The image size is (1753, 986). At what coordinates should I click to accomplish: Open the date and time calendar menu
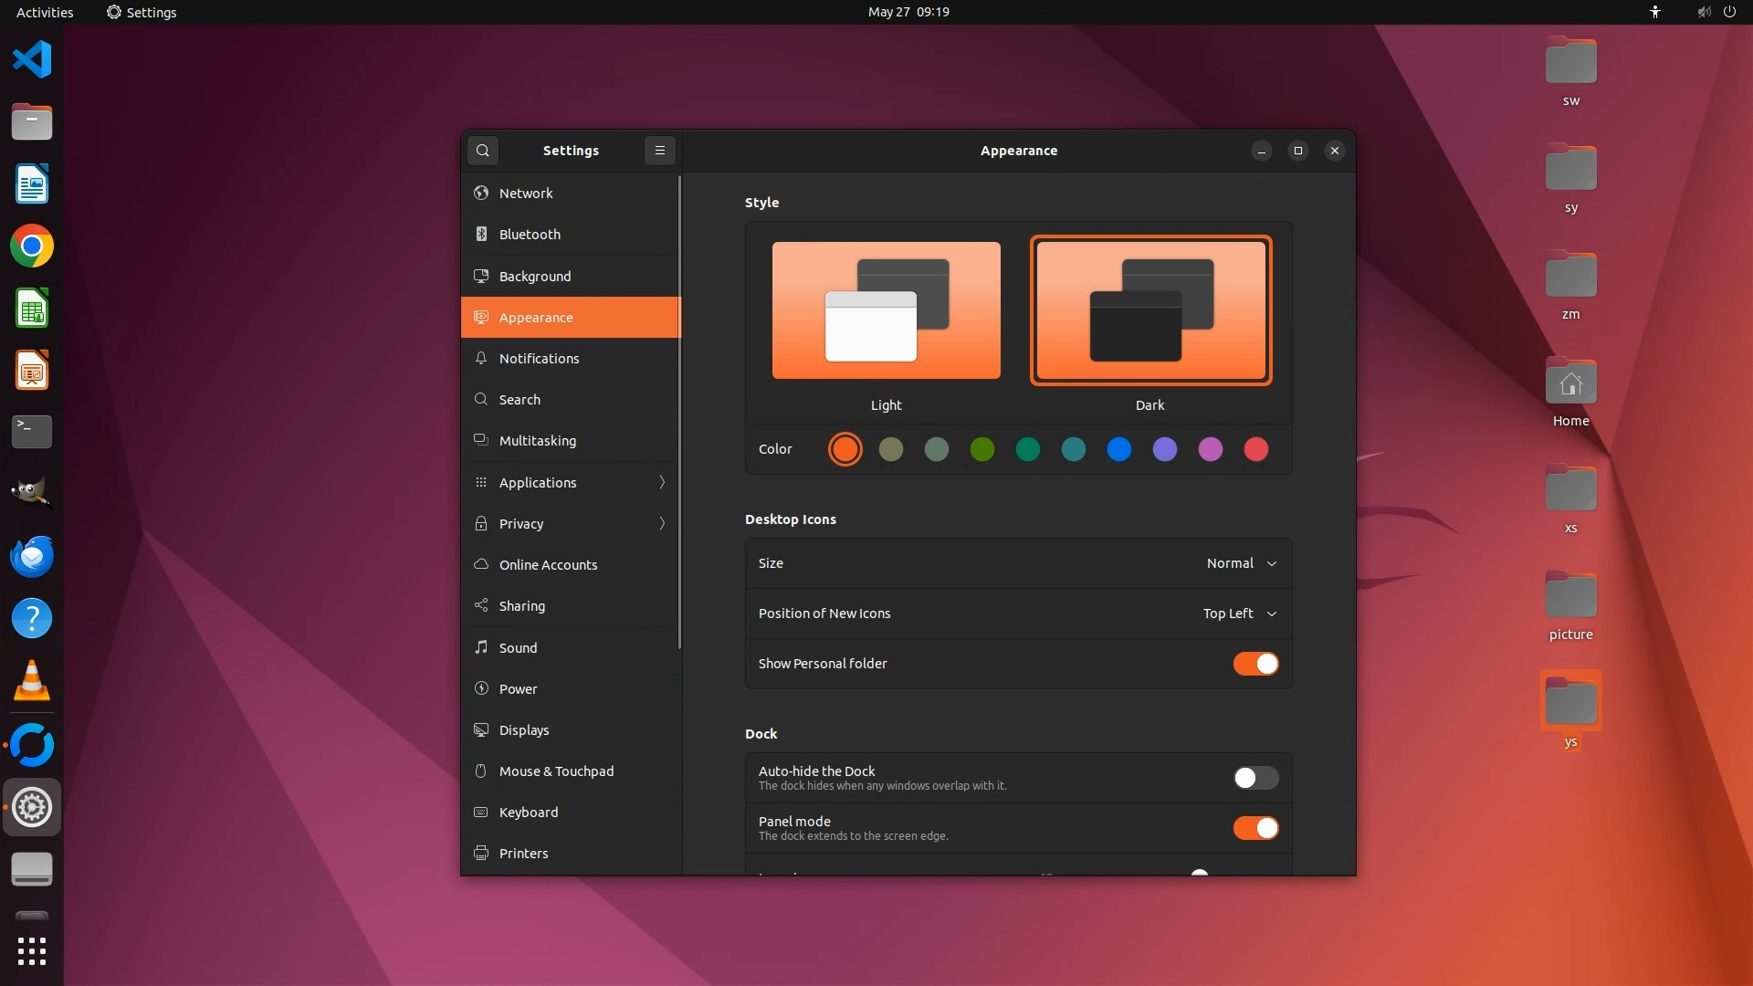908,12
